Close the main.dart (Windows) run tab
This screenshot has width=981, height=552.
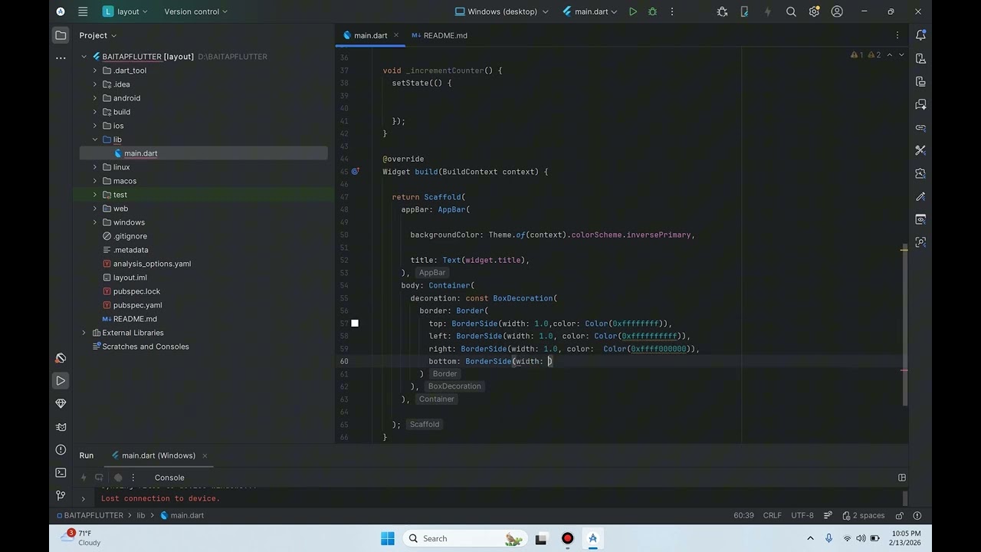[x=205, y=455]
